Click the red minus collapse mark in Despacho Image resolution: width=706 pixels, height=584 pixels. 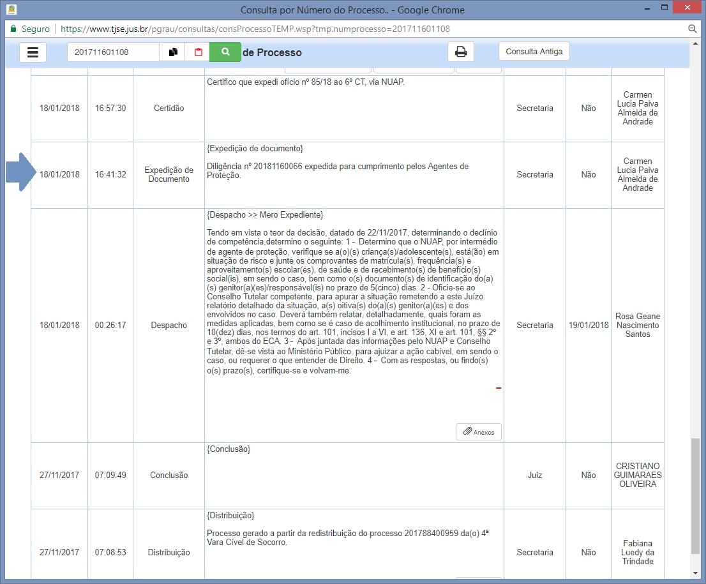click(499, 388)
